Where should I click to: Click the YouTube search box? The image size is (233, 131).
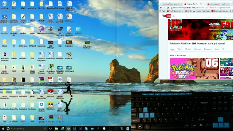210,16
